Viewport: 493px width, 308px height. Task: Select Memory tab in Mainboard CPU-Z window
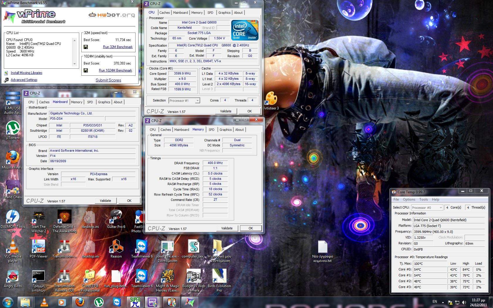pos(77,102)
